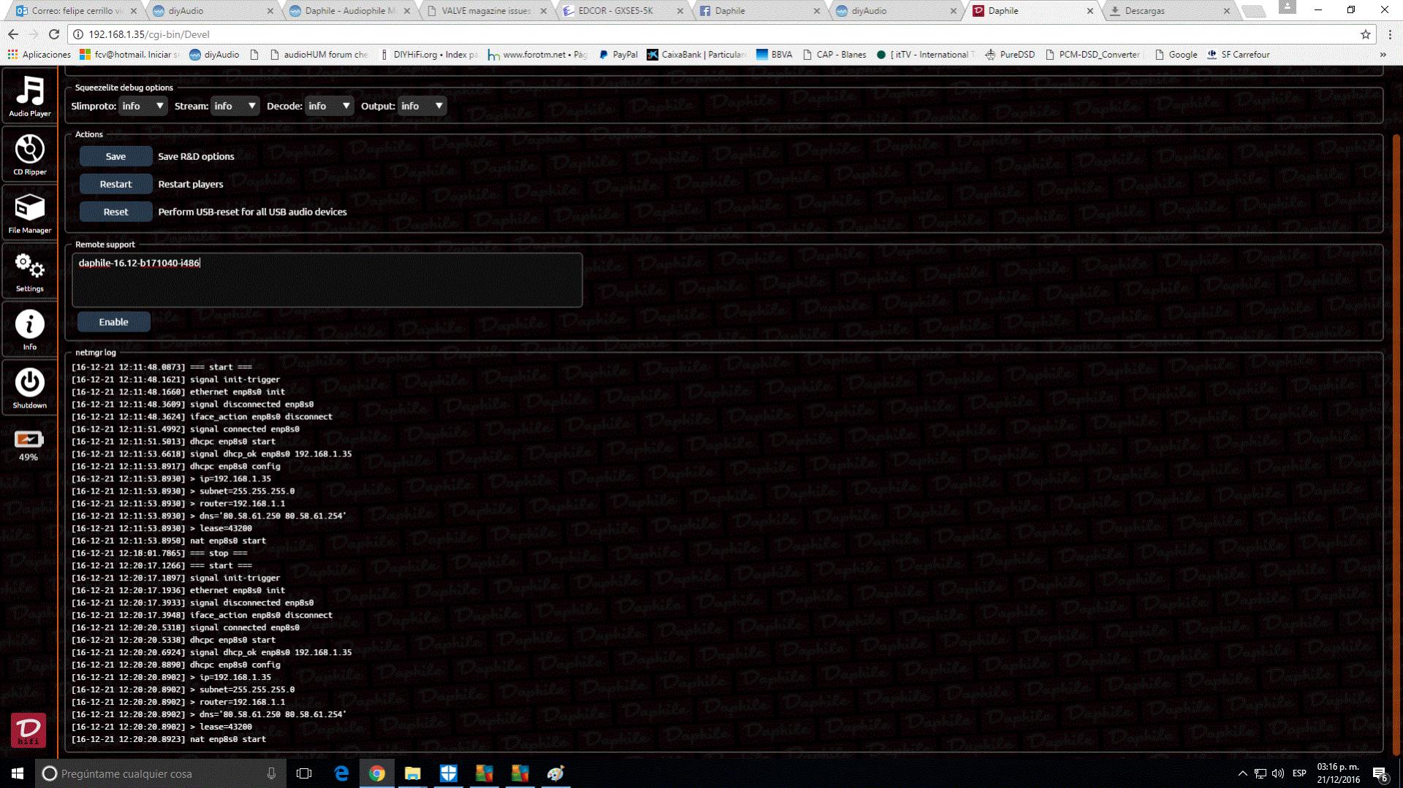Open the Settings gears icon
The width and height of the screenshot is (1403, 788).
(29, 271)
